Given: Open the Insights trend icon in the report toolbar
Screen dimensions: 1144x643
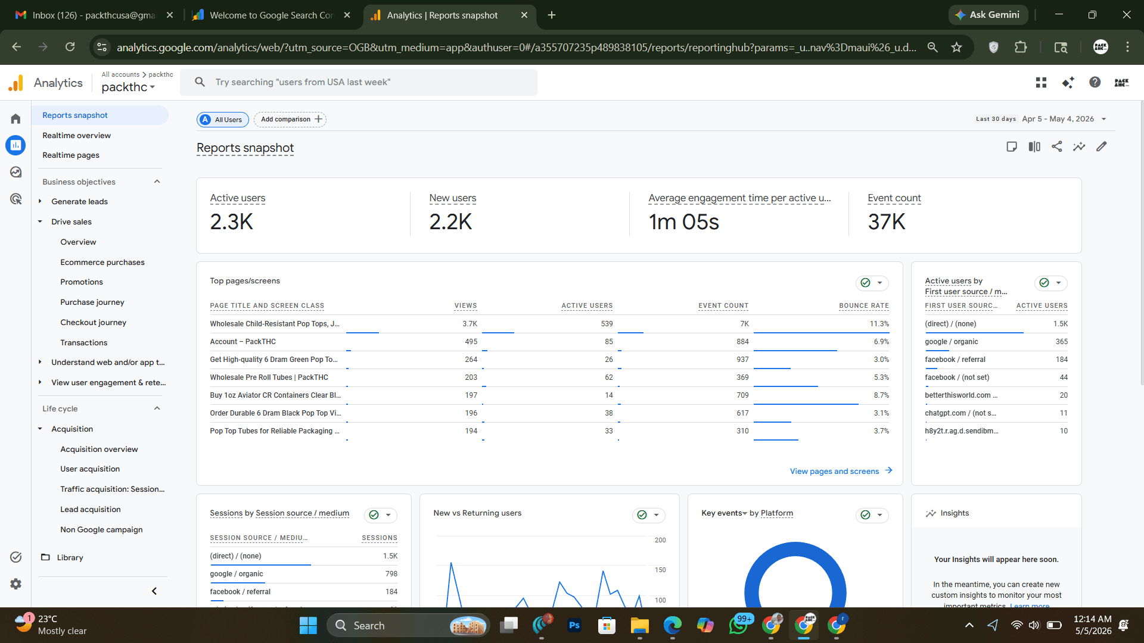Looking at the screenshot, I should (x=1079, y=146).
